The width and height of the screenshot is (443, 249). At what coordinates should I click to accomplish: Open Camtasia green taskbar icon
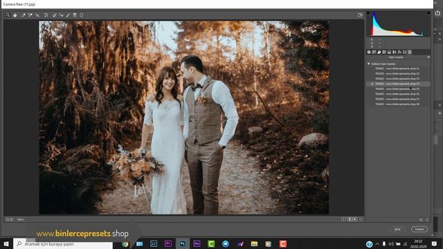(211, 243)
